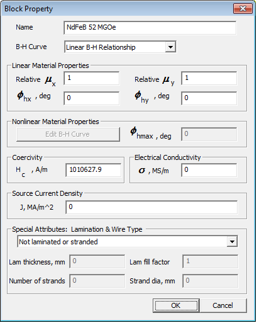Select the Linear B-H Relationship combo box

tap(120, 47)
